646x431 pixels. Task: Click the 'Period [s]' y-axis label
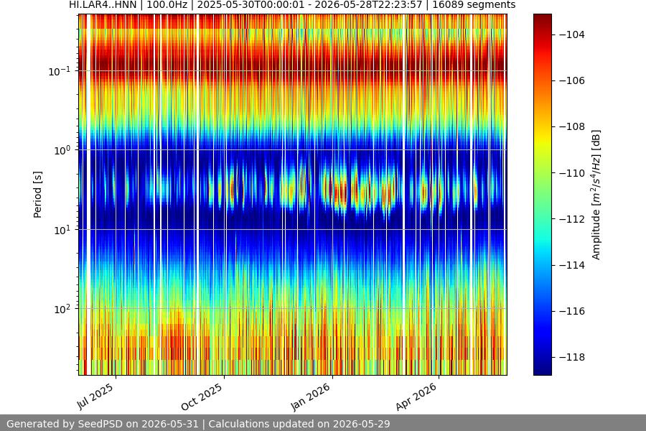[37, 195]
